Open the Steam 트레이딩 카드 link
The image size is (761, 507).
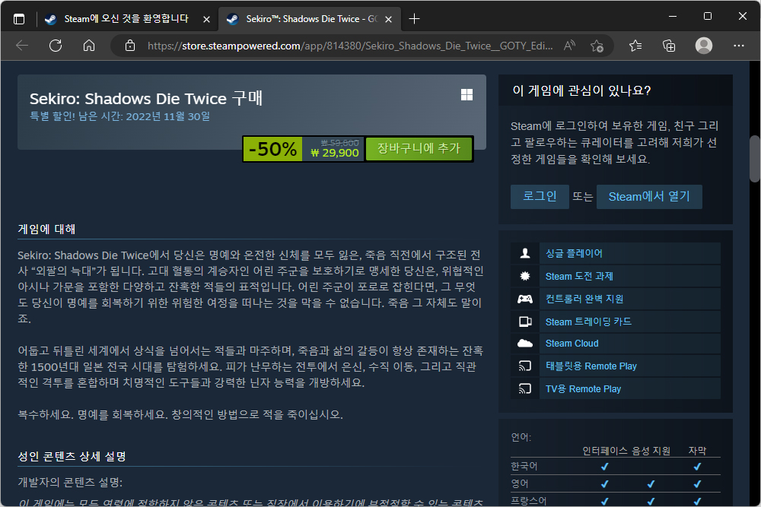tap(588, 322)
